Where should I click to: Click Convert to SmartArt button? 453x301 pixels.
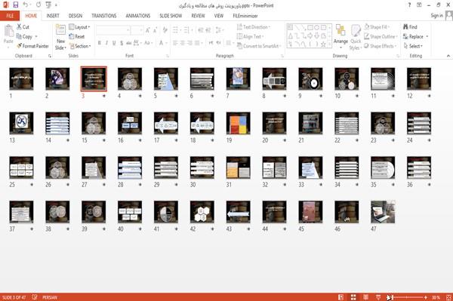(x=258, y=46)
